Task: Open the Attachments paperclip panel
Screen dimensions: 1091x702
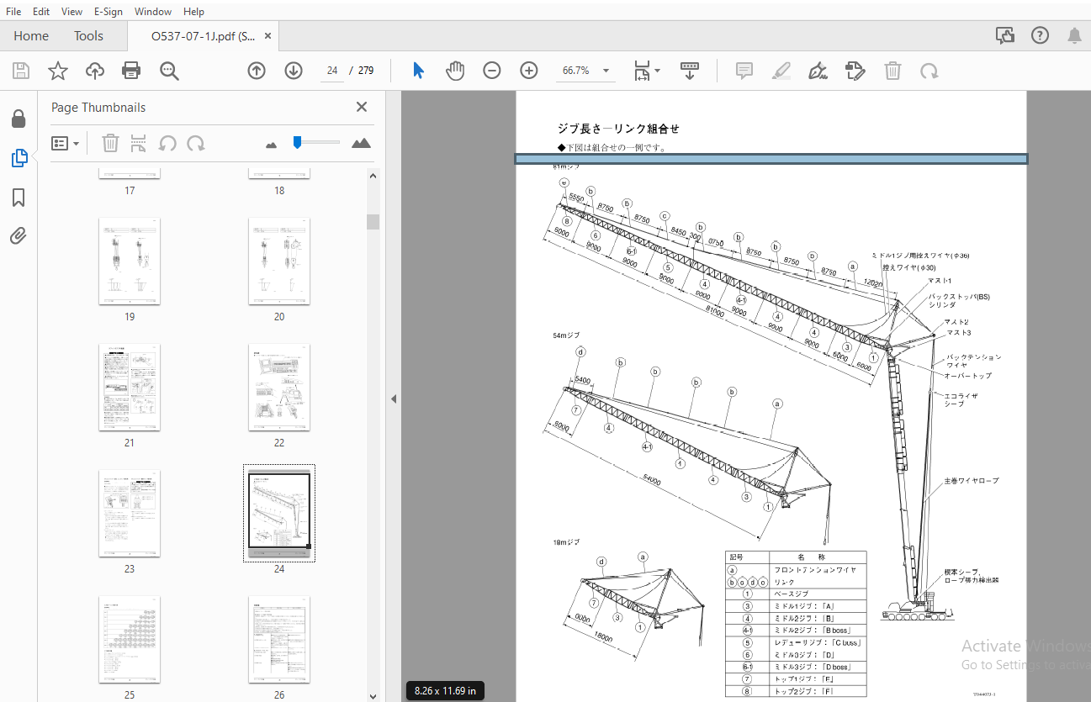Action: point(19,236)
